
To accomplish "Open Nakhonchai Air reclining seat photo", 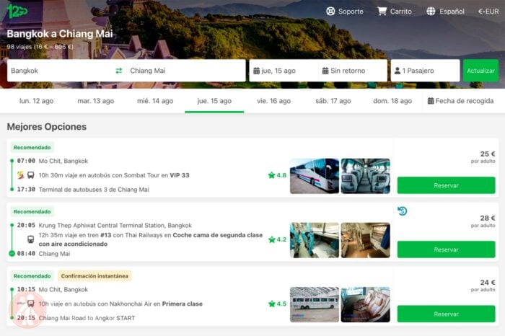I will (366, 304).
